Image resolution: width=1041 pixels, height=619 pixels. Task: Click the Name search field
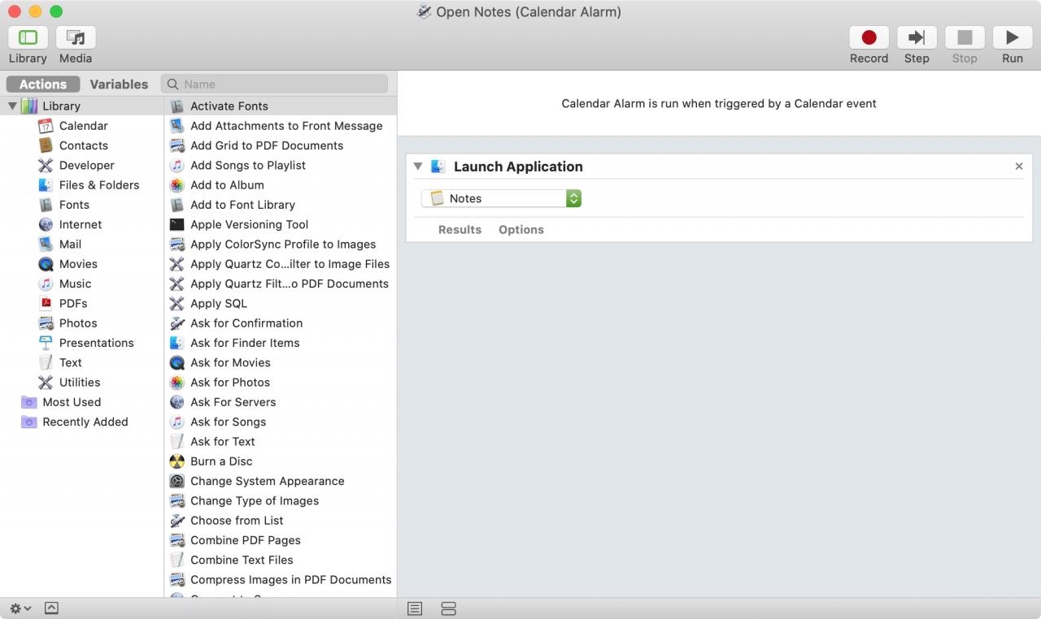coord(275,84)
